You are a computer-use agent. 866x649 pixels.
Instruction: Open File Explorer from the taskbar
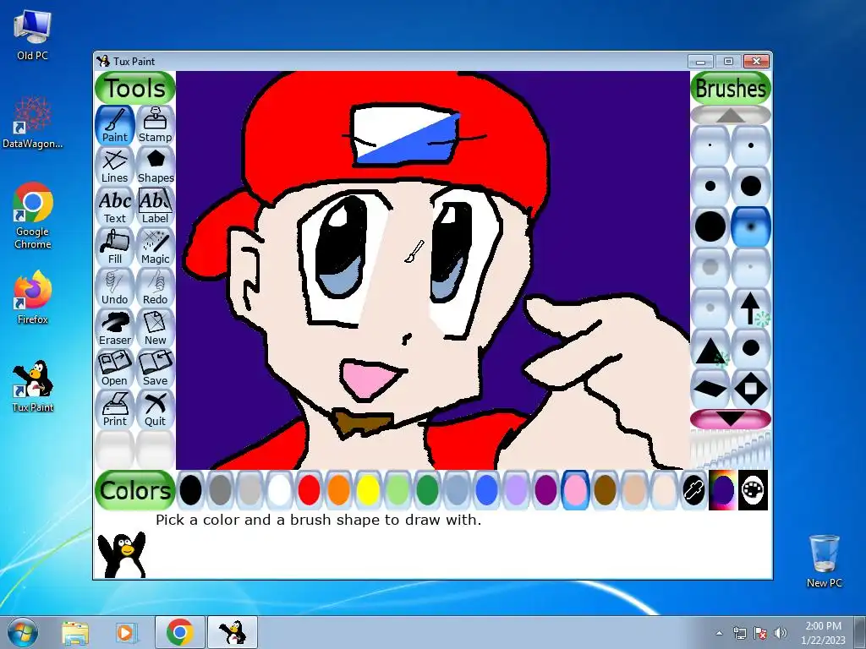75,632
